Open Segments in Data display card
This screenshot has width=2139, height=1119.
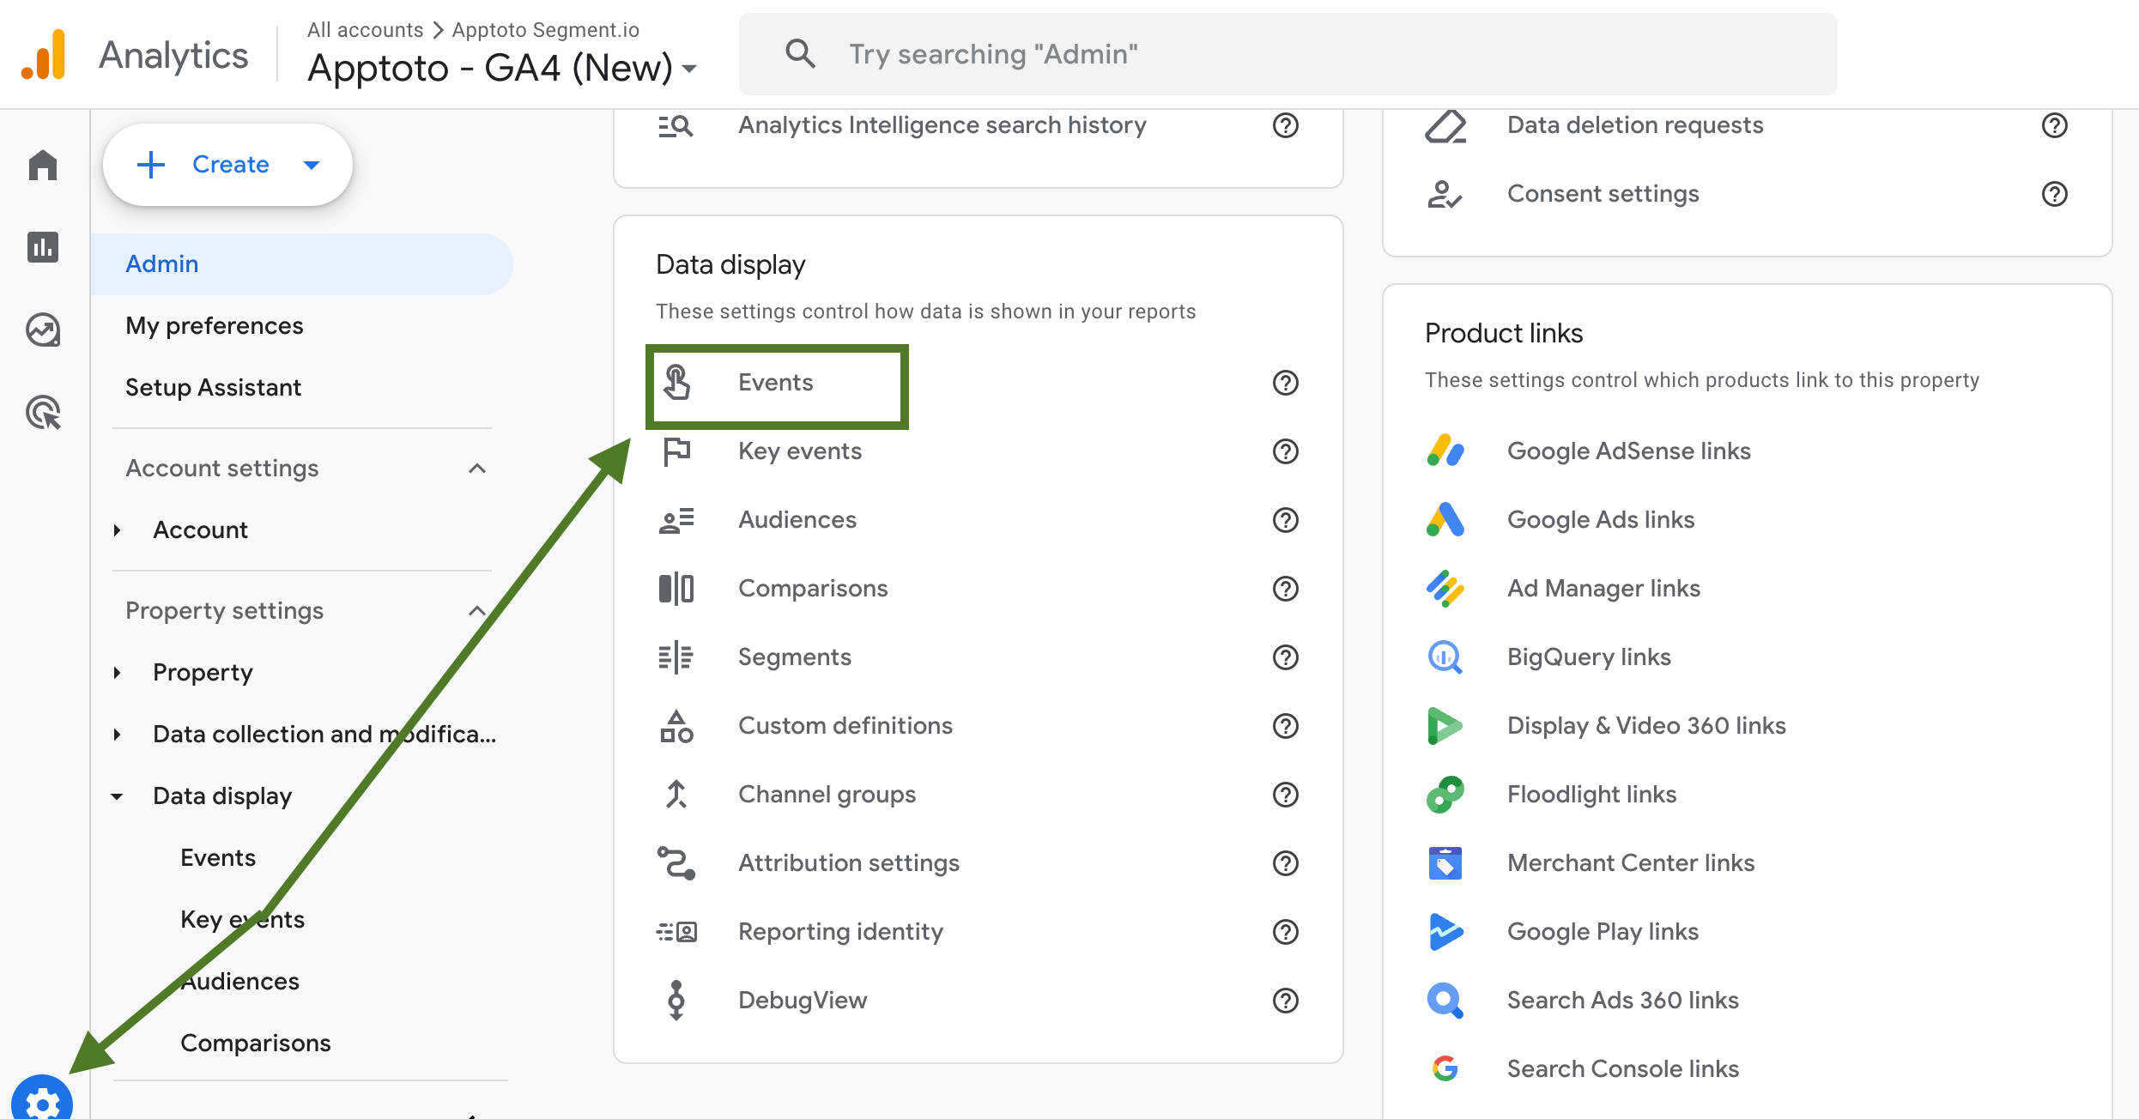tap(795, 657)
